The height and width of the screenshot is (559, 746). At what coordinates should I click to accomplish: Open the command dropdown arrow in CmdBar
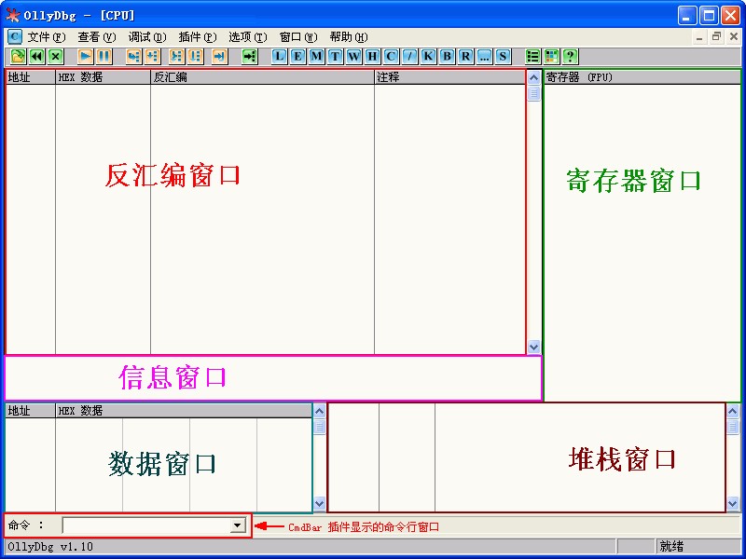click(237, 525)
